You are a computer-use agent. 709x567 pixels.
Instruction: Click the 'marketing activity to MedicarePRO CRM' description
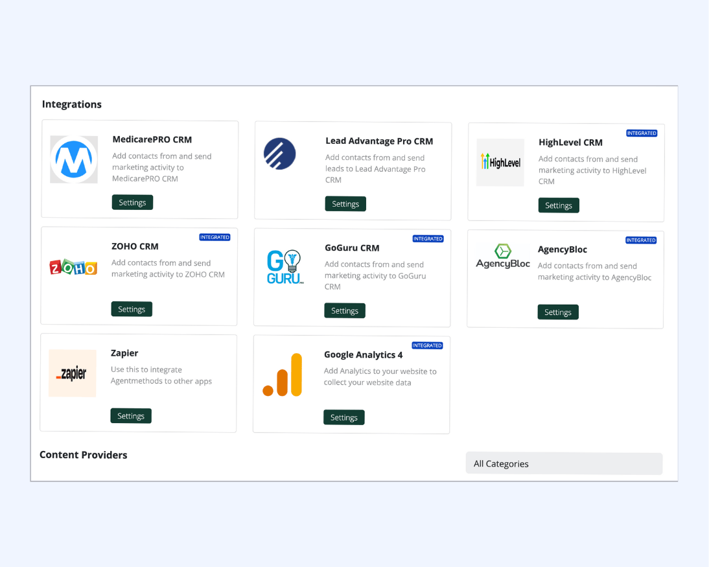tap(162, 167)
